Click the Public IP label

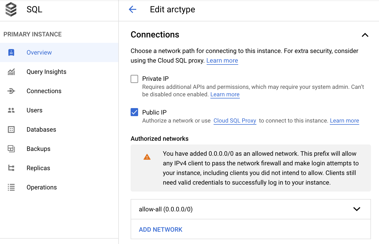point(154,112)
